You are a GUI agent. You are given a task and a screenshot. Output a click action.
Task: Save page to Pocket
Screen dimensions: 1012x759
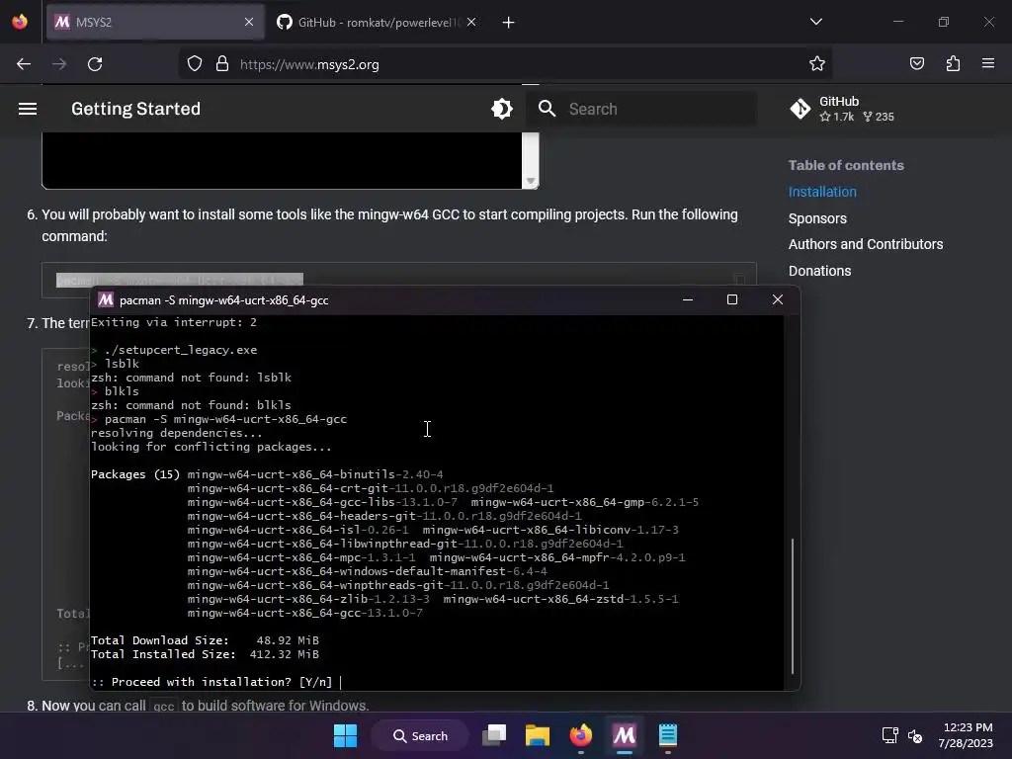click(x=916, y=63)
